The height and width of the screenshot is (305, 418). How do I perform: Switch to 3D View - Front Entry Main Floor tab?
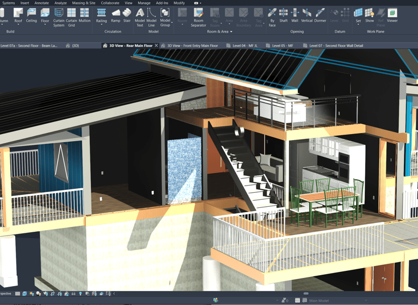click(190, 46)
